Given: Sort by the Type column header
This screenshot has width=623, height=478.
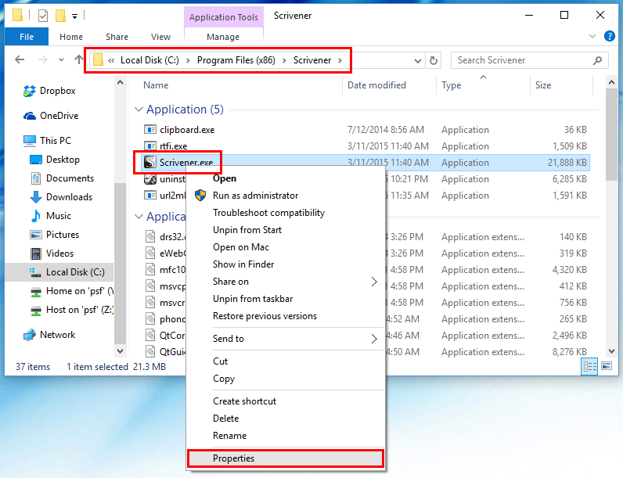Looking at the screenshot, I should tap(452, 85).
